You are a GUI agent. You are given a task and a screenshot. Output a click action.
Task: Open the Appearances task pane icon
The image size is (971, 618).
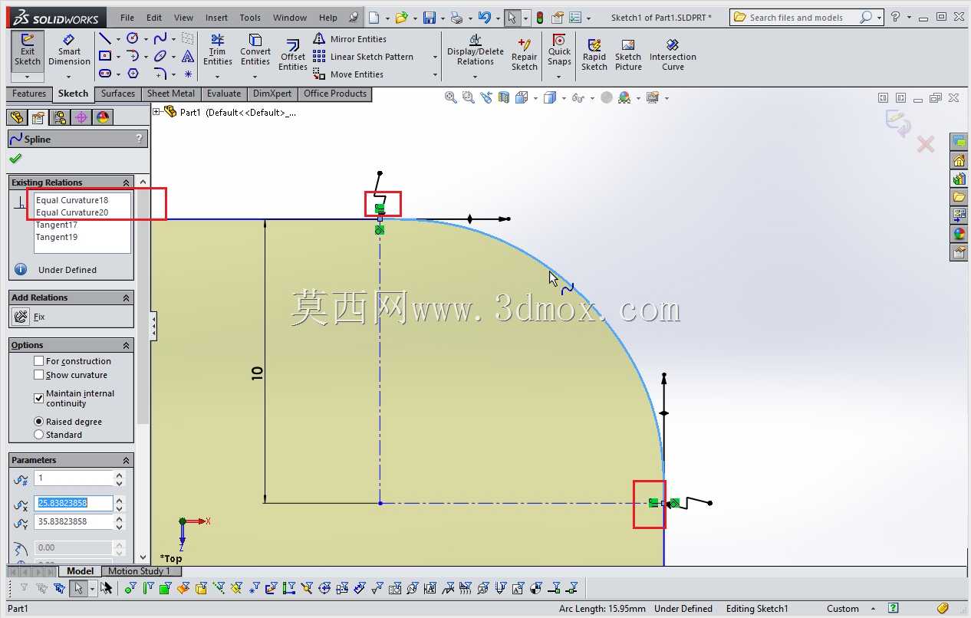(959, 234)
